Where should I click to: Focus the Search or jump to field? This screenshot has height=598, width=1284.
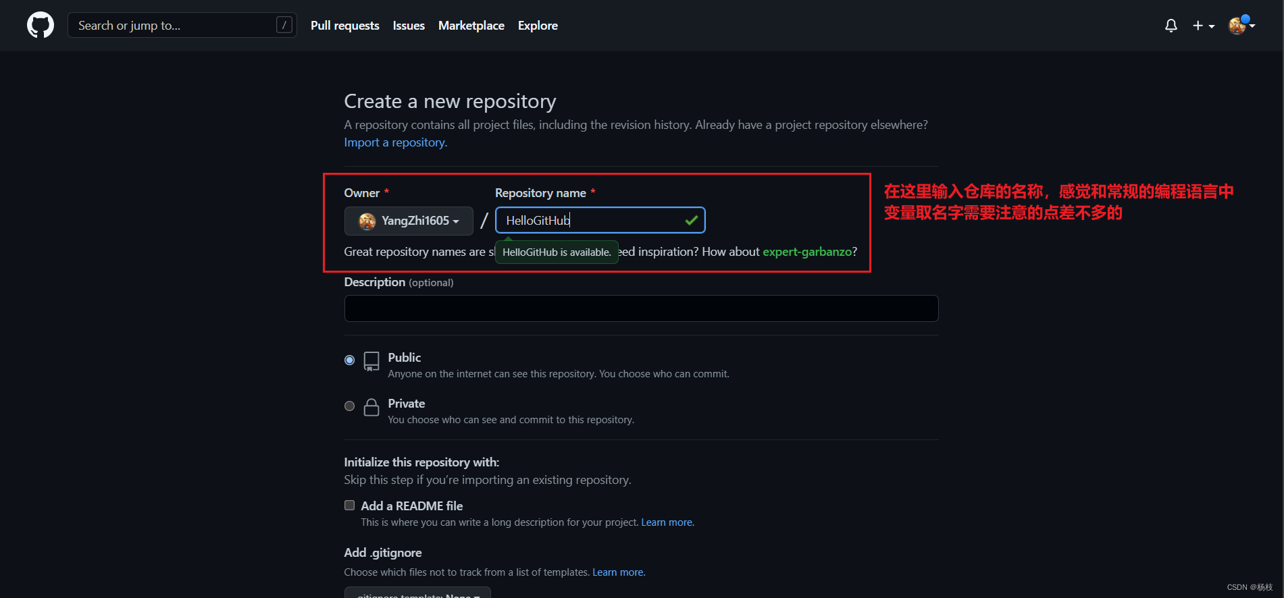tap(182, 25)
